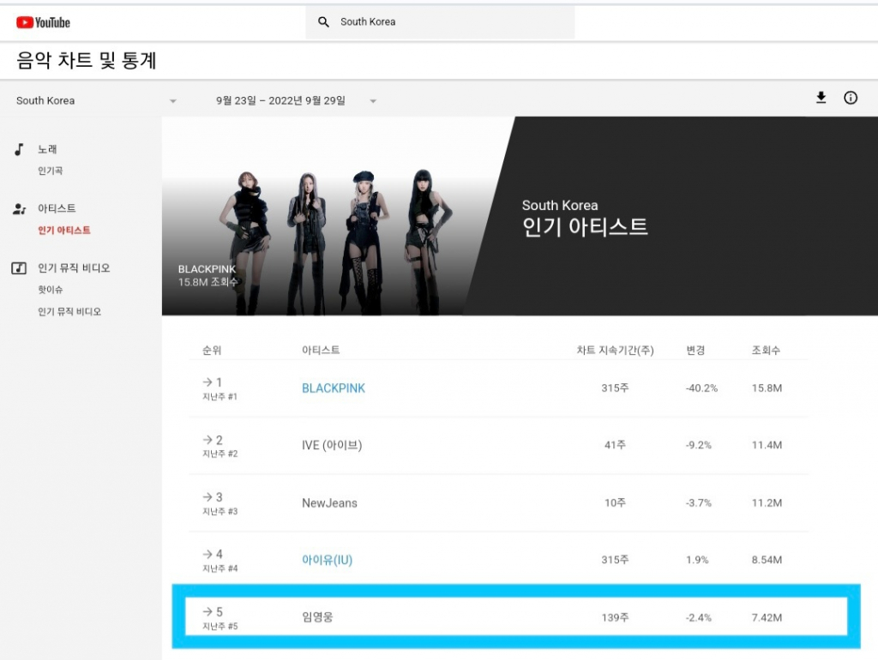This screenshot has height=660, width=878.
Task: Open 인기 뮤직 비디오 sub-item in sidebar
Action: tap(69, 311)
